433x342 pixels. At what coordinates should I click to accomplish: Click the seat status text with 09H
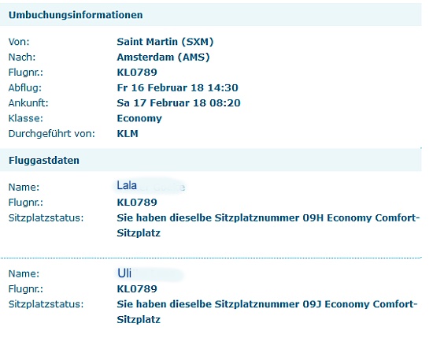click(x=268, y=225)
